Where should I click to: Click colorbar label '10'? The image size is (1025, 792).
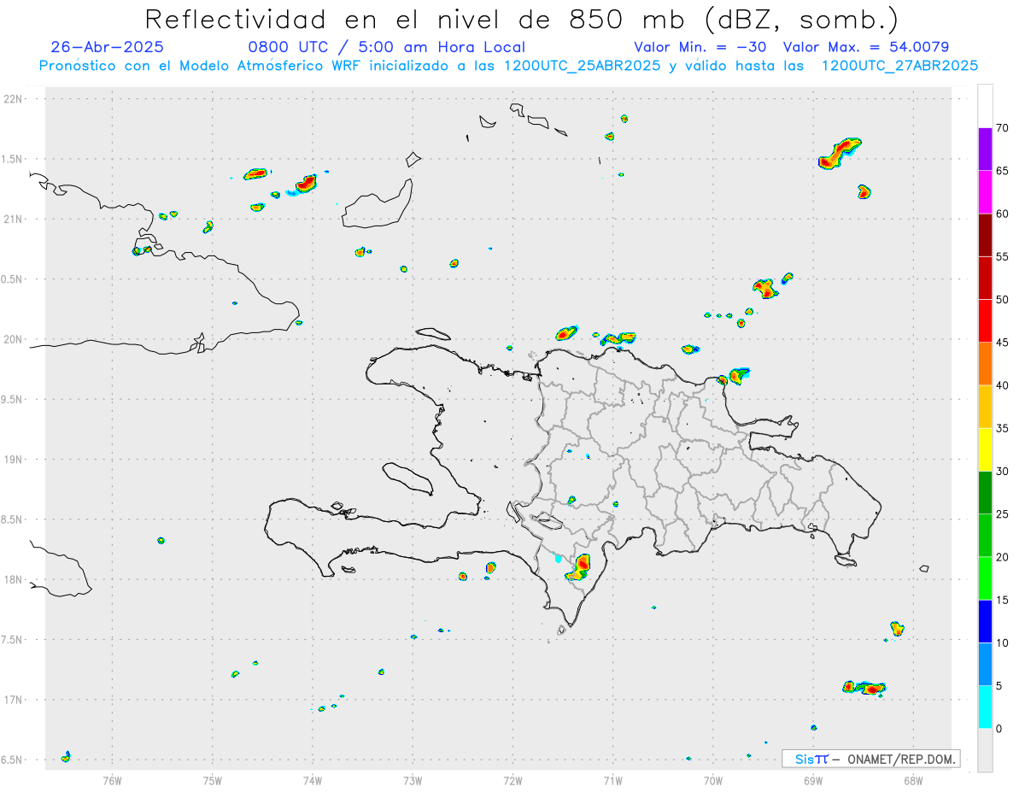(1002, 642)
